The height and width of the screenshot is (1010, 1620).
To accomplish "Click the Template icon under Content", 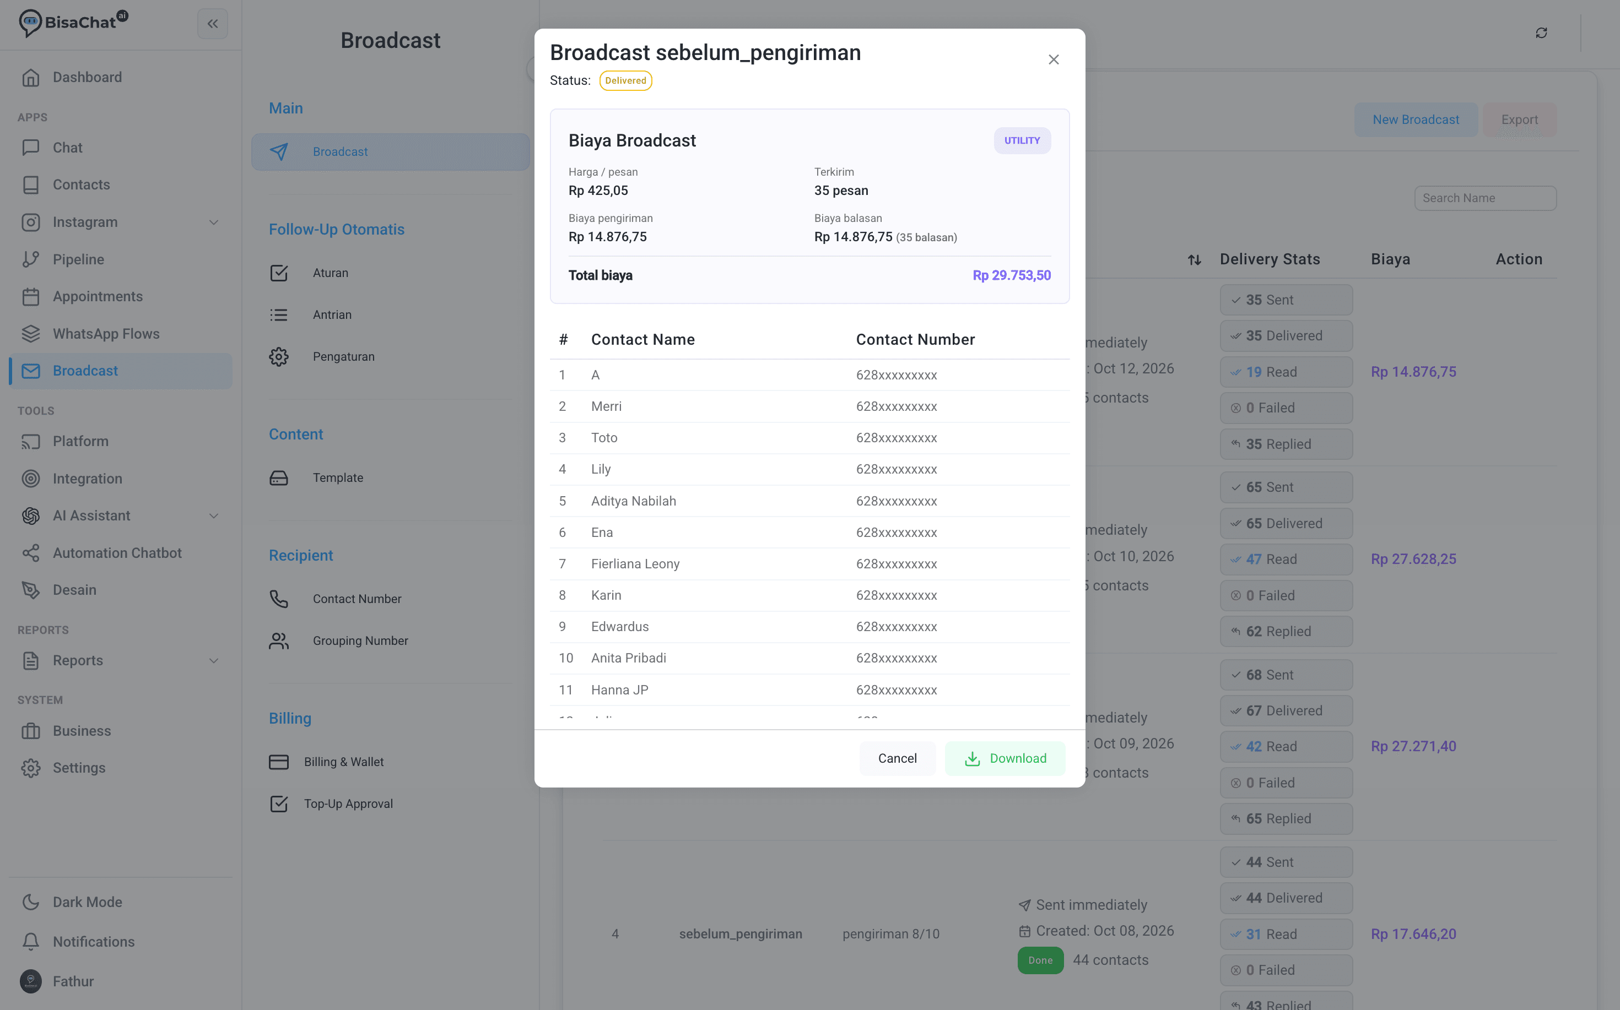I will [279, 477].
